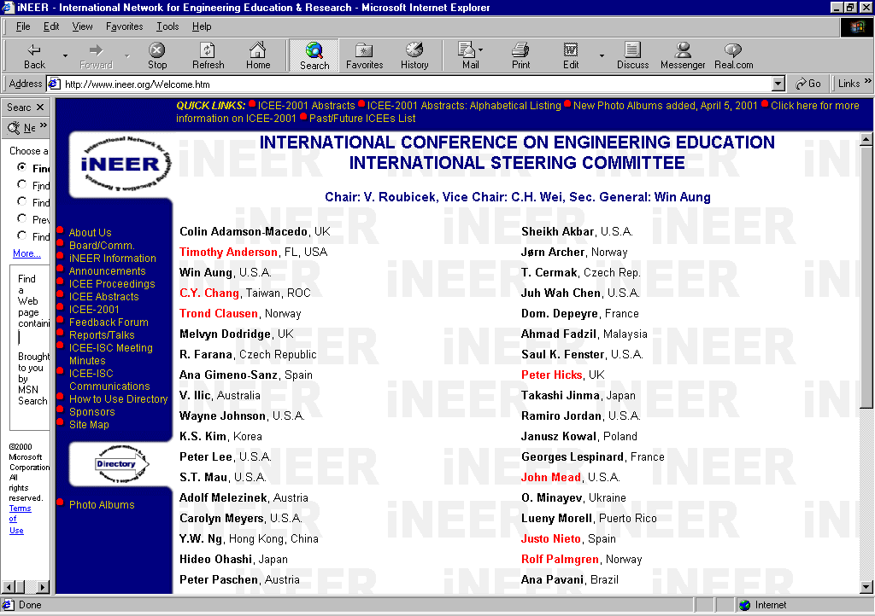Stop page loading with the Stop icon

click(157, 55)
